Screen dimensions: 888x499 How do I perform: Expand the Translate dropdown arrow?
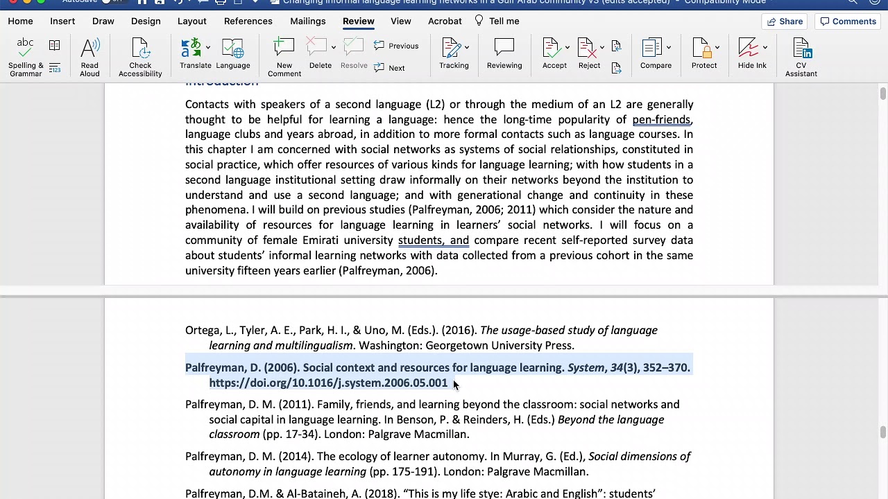tap(207, 48)
